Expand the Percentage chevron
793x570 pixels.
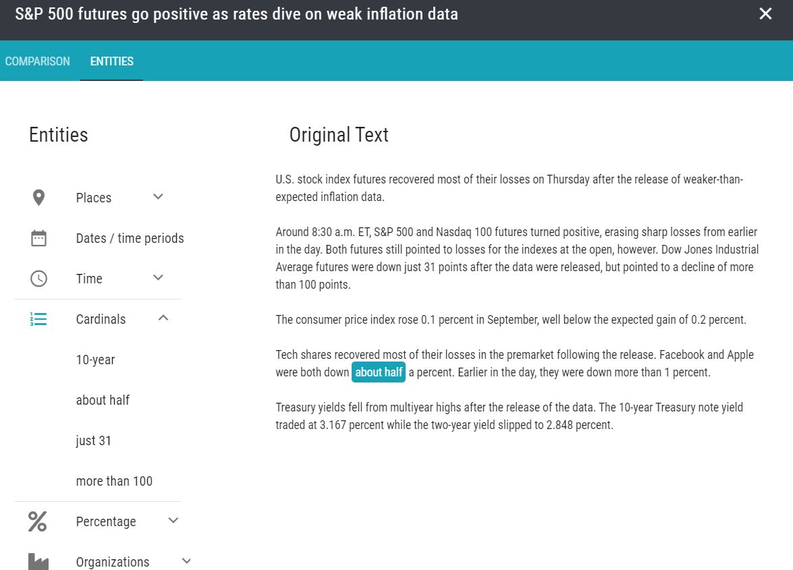tap(173, 521)
